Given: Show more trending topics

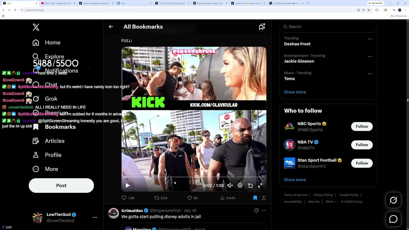Looking at the screenshot, I should [x=295, y=92].
